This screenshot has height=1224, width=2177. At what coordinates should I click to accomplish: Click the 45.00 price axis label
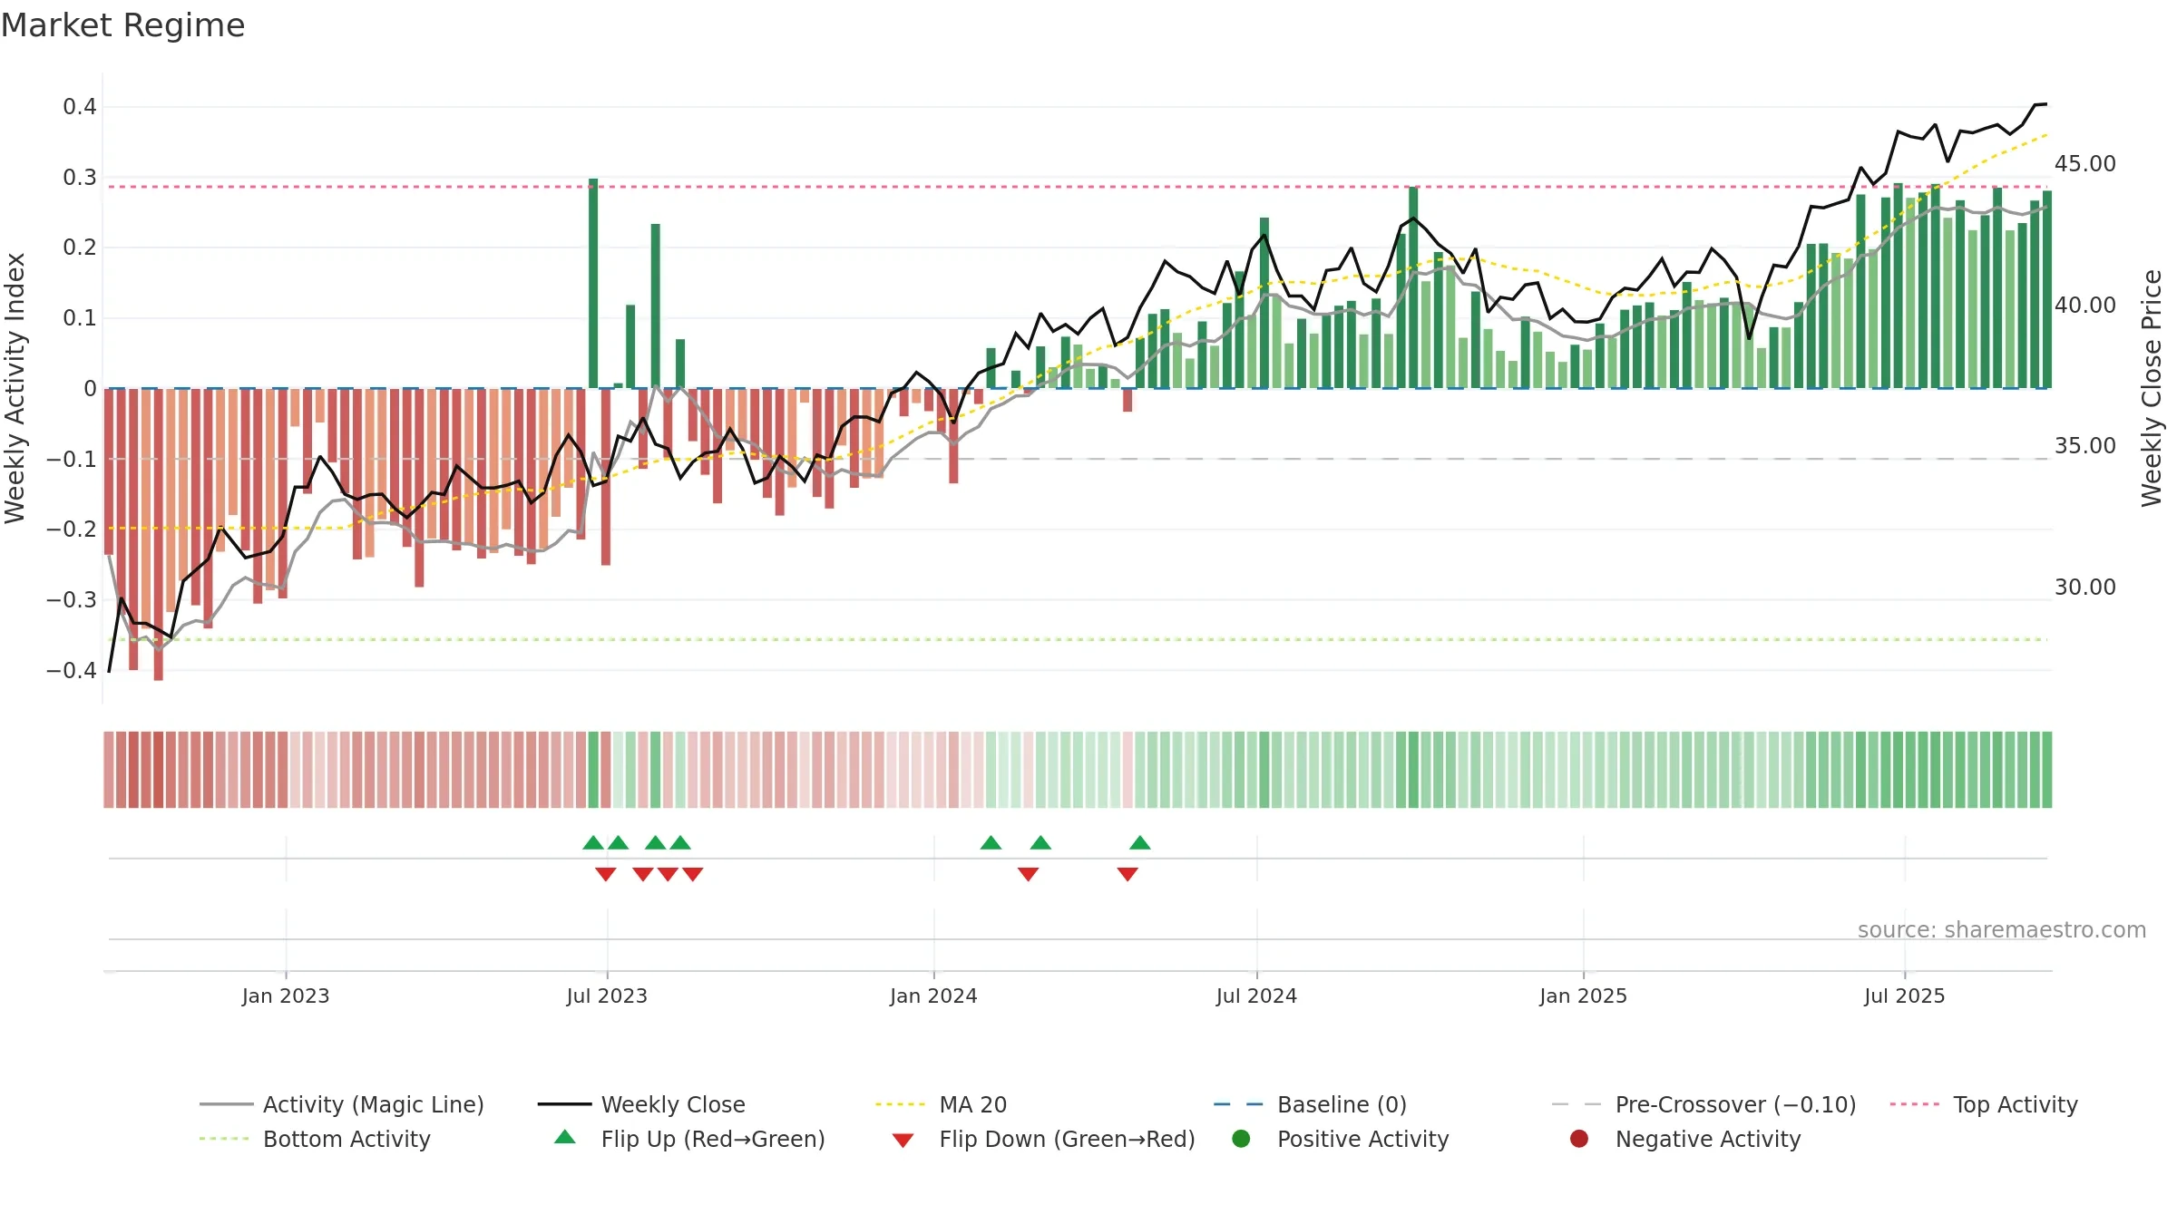click(x=2084, y=164)
